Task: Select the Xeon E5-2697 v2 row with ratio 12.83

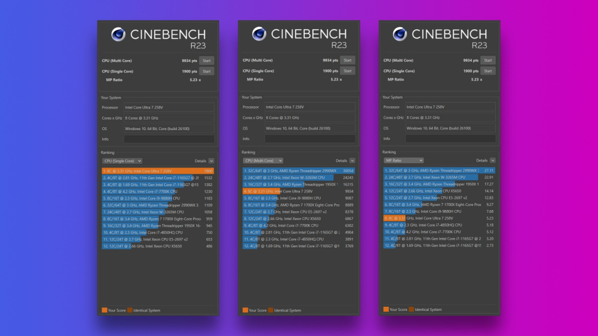Action: coord(439,198)
